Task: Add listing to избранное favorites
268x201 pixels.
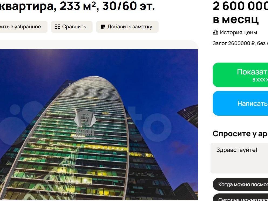Action: tap(23, 27)
